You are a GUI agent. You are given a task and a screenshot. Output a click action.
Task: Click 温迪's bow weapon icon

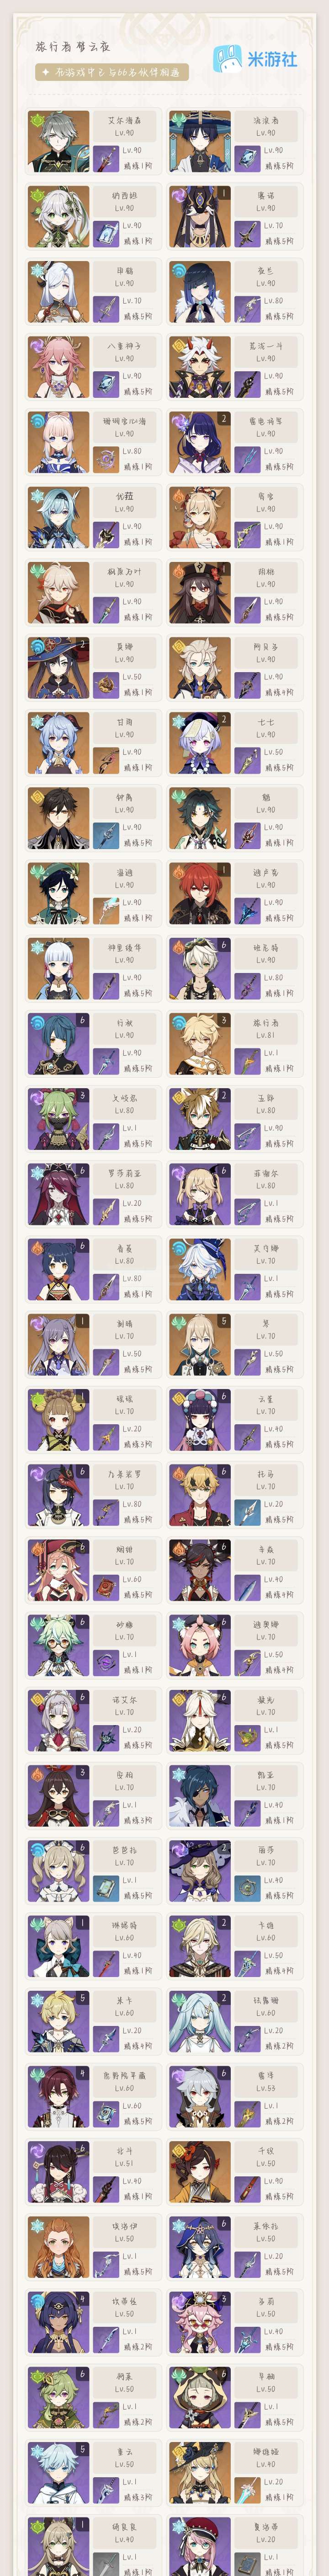pos(105,909)
